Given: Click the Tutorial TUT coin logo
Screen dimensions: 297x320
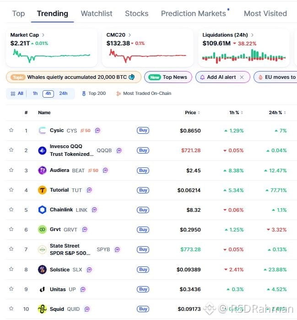Looking at the screenshot, I should [42, 190].
